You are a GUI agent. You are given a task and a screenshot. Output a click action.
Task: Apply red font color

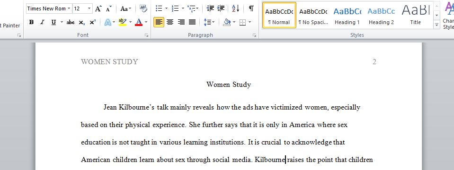[139, 22]
